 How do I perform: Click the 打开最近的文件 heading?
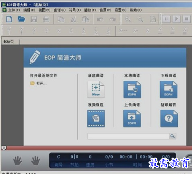44,75
